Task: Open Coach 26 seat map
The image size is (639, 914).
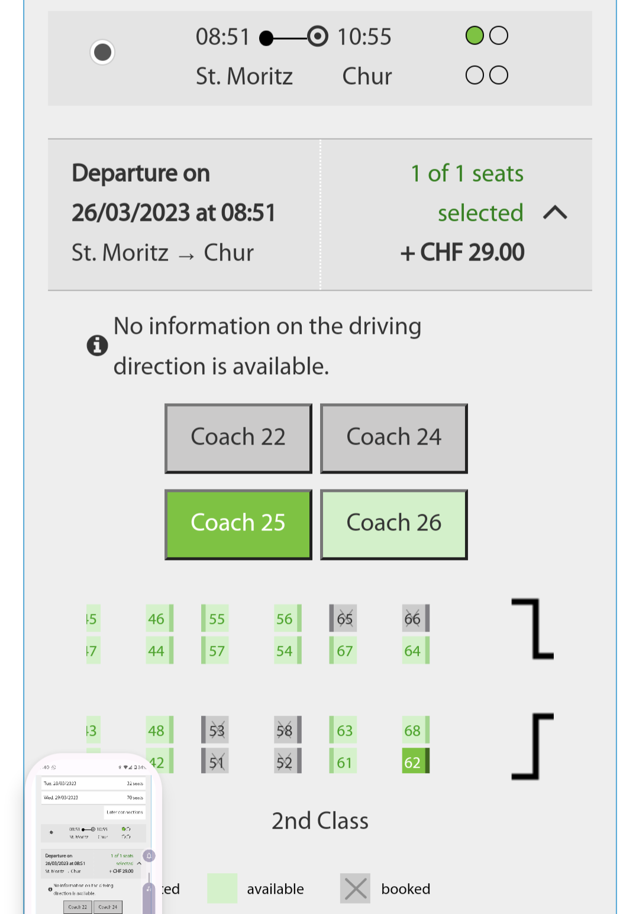Action: coord(393,524)
